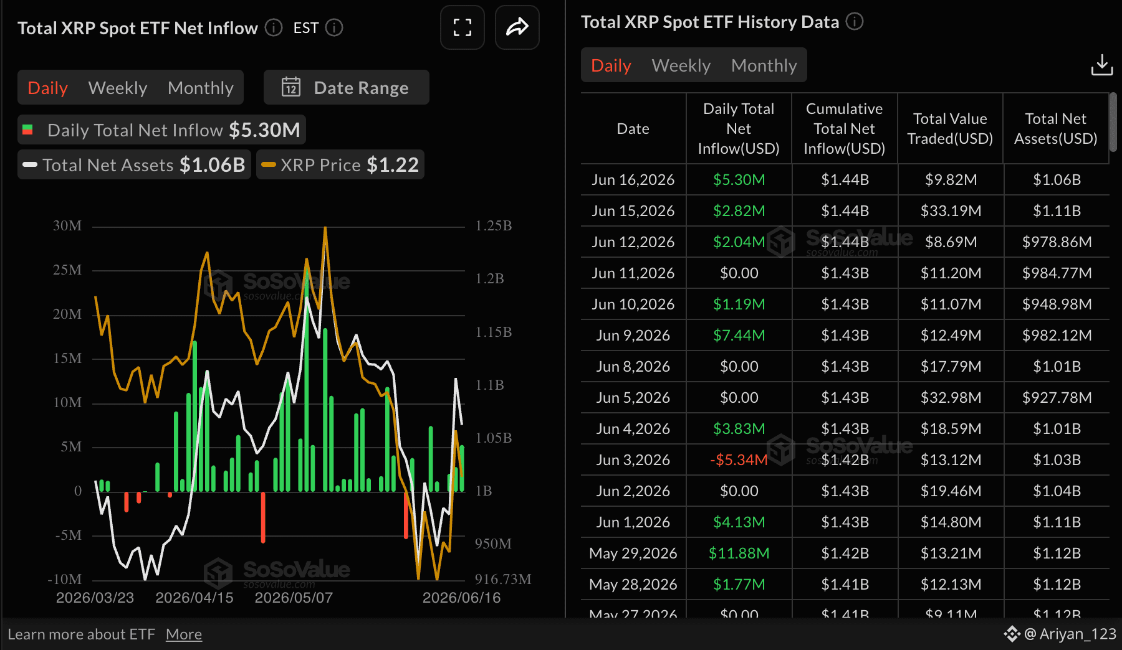Screen dimensions: 1122x650
Task: Click the Jun 9,2026 date cell
Action: 633,336
